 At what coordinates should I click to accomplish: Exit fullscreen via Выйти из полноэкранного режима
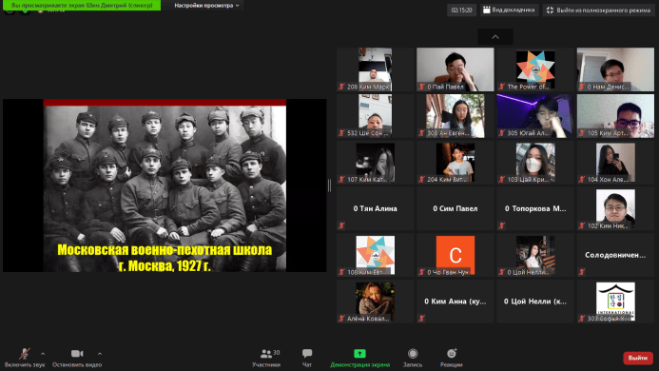point(598,10)
